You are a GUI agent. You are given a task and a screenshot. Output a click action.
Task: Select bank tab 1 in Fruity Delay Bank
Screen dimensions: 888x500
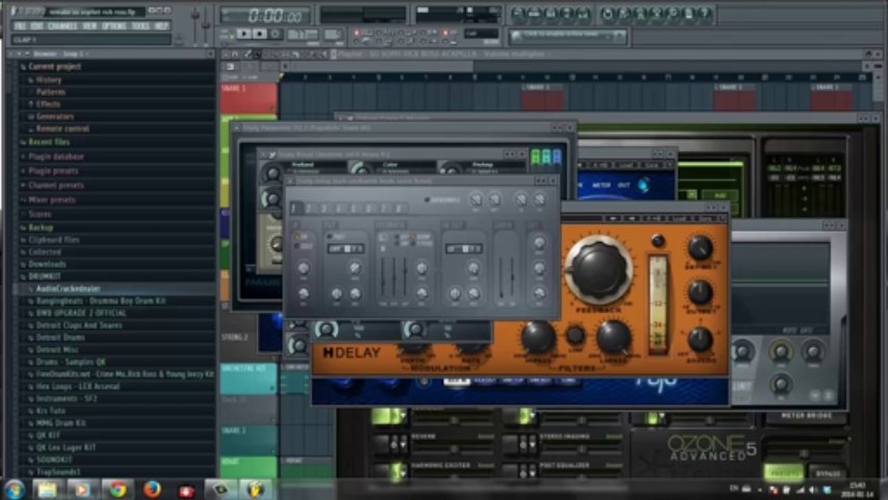[294, 208]
